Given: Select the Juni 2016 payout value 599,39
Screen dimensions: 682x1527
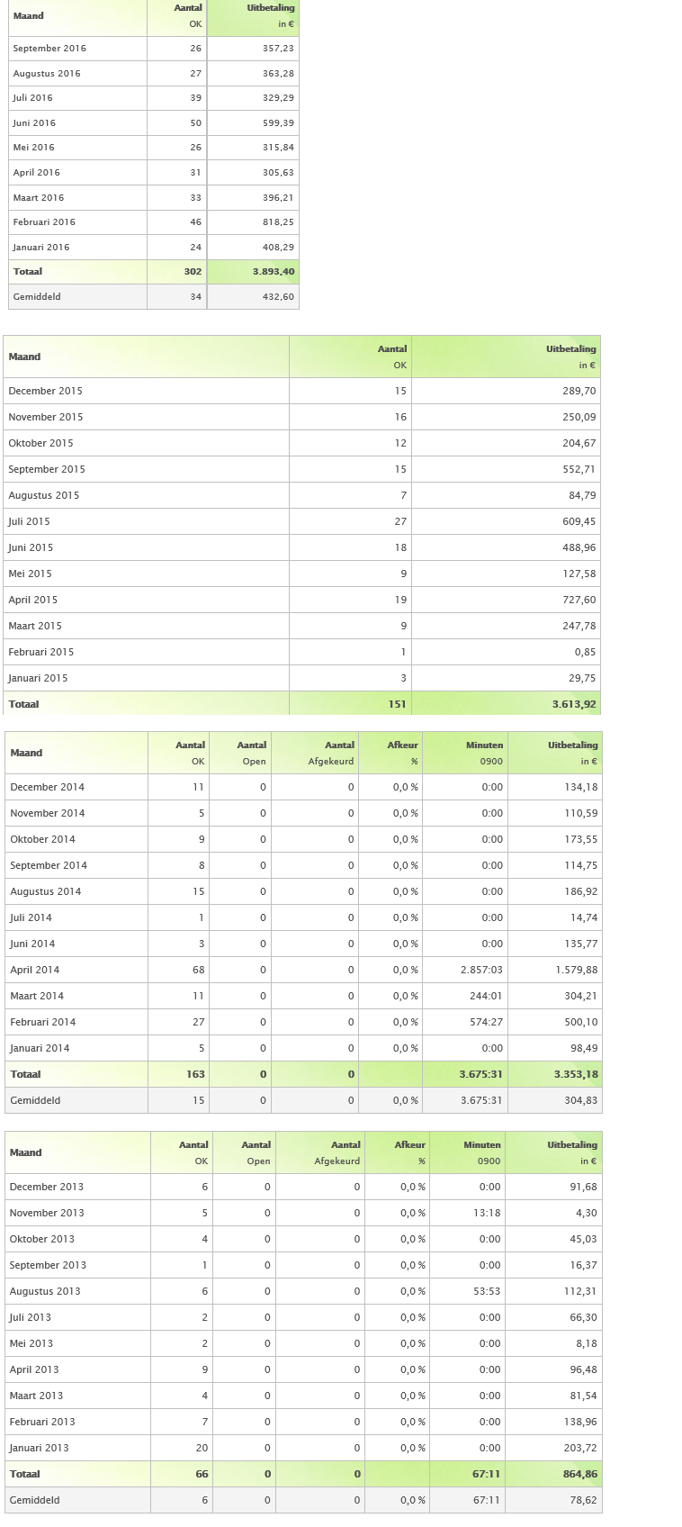Looking at the screenshot, I should coord(278,123).
